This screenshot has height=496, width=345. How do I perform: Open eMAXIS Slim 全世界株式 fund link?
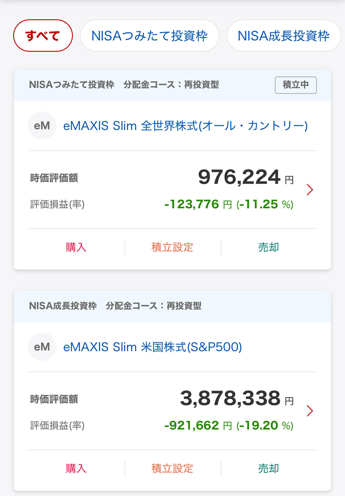pyautogui.click(x=185, y=126)
